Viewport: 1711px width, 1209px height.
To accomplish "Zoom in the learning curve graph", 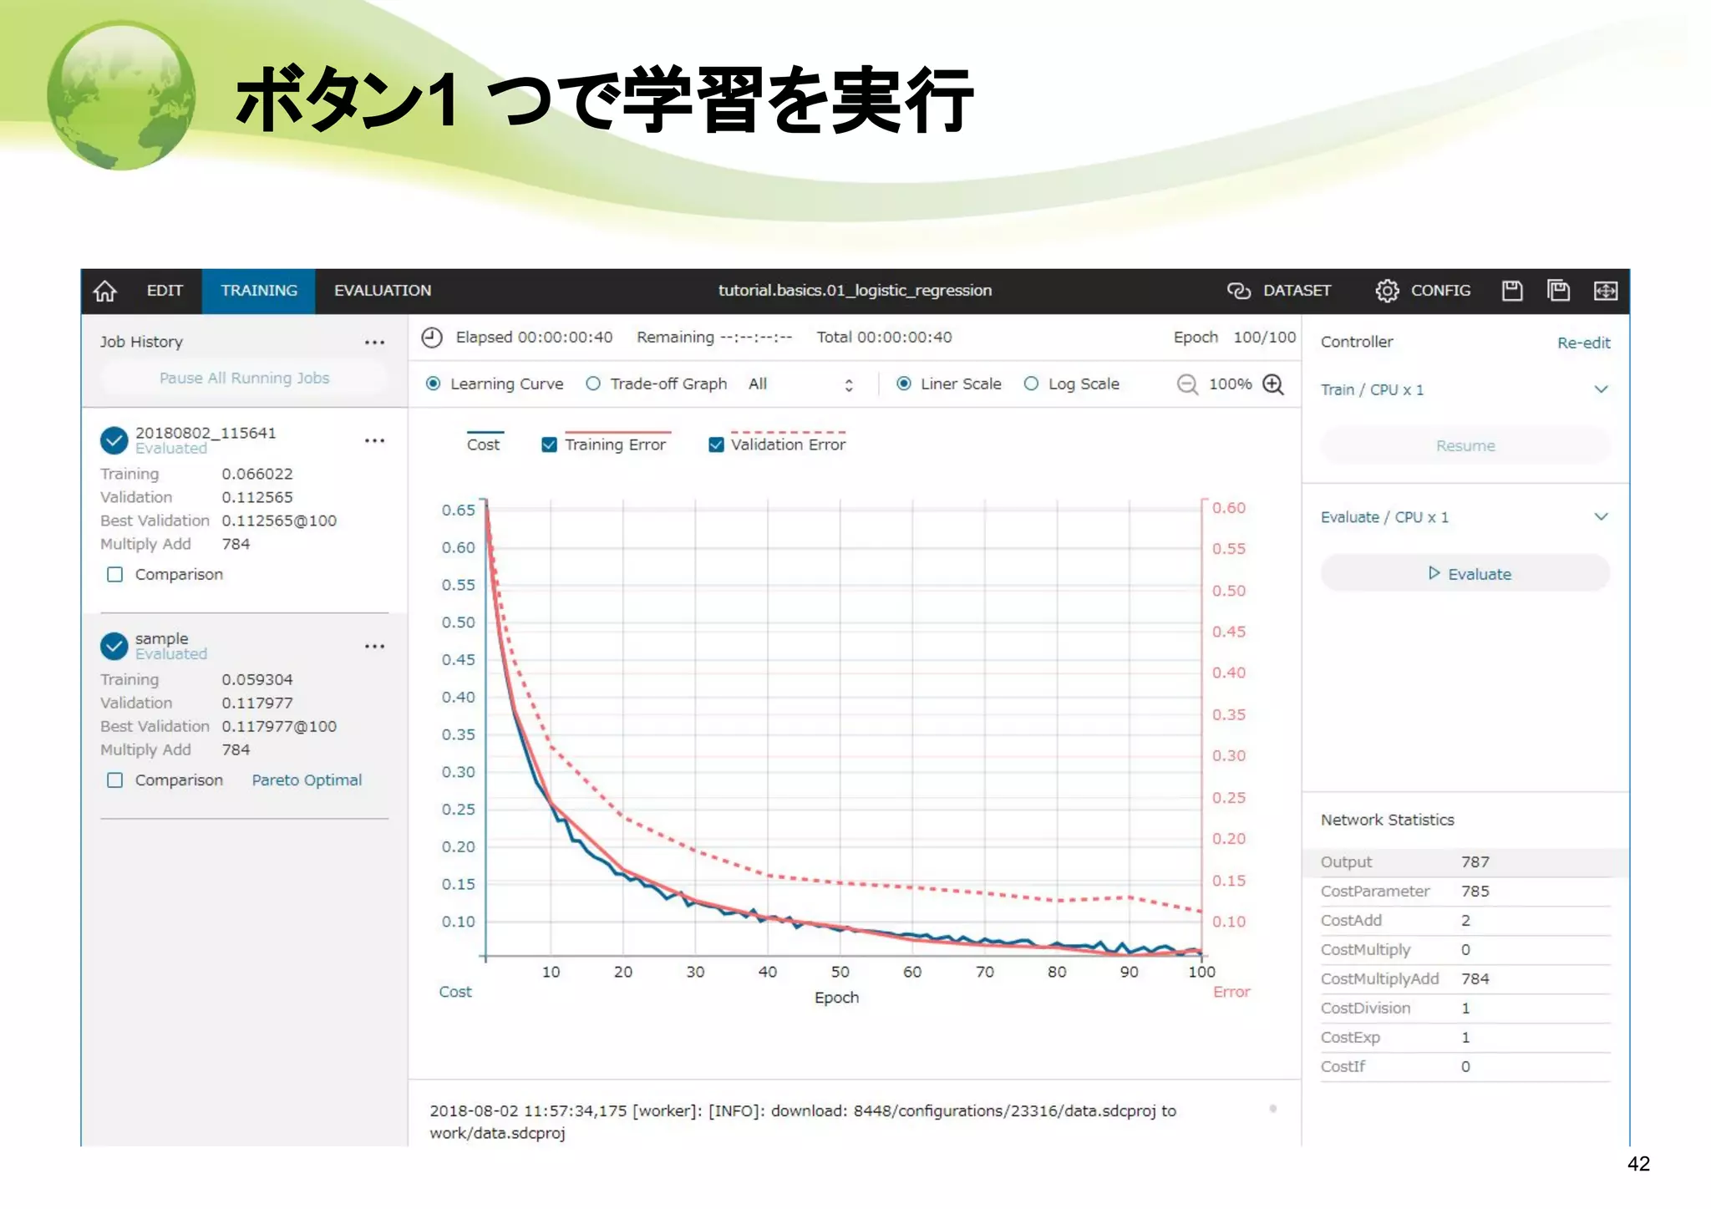I will 1273,384.
